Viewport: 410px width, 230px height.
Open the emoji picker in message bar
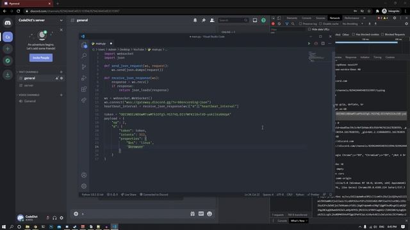(209, 214)
